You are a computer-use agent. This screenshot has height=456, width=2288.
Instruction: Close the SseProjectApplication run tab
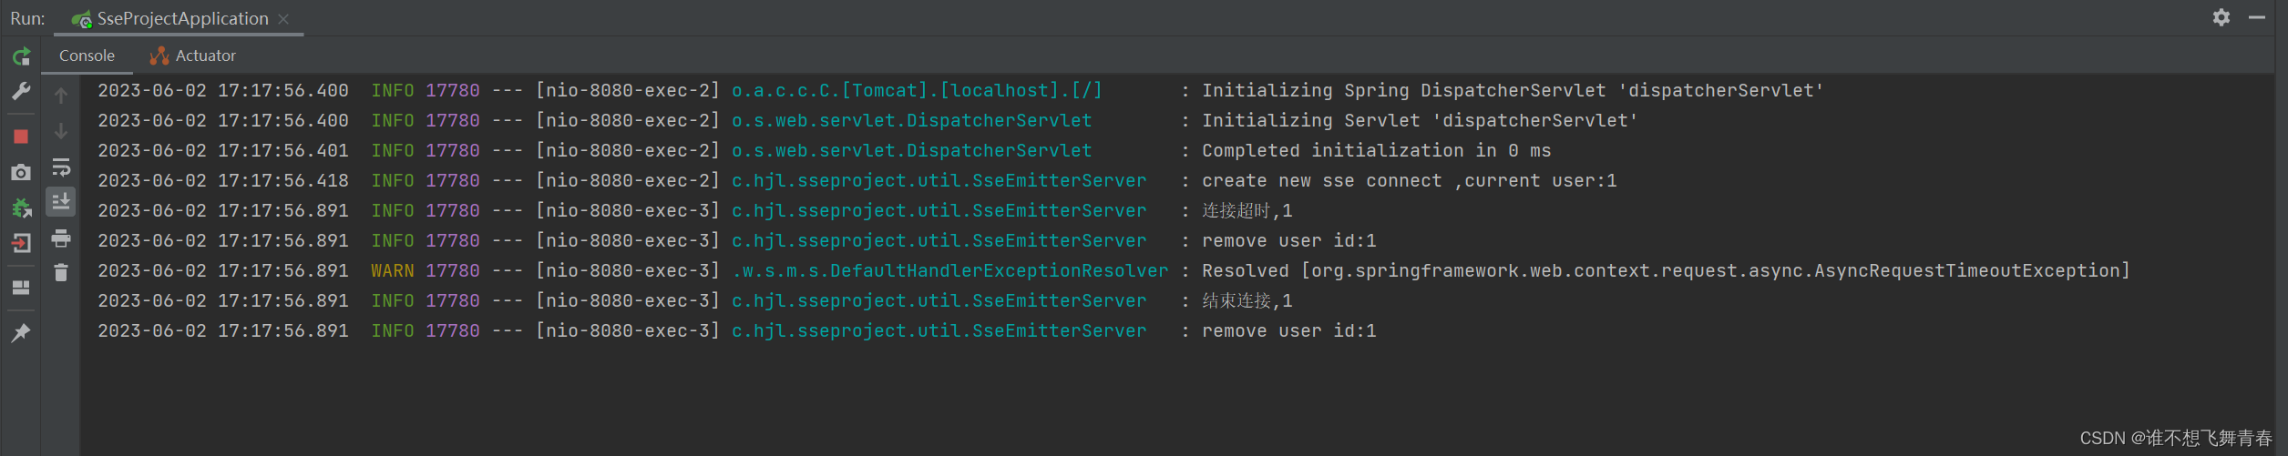pos(284,19)
